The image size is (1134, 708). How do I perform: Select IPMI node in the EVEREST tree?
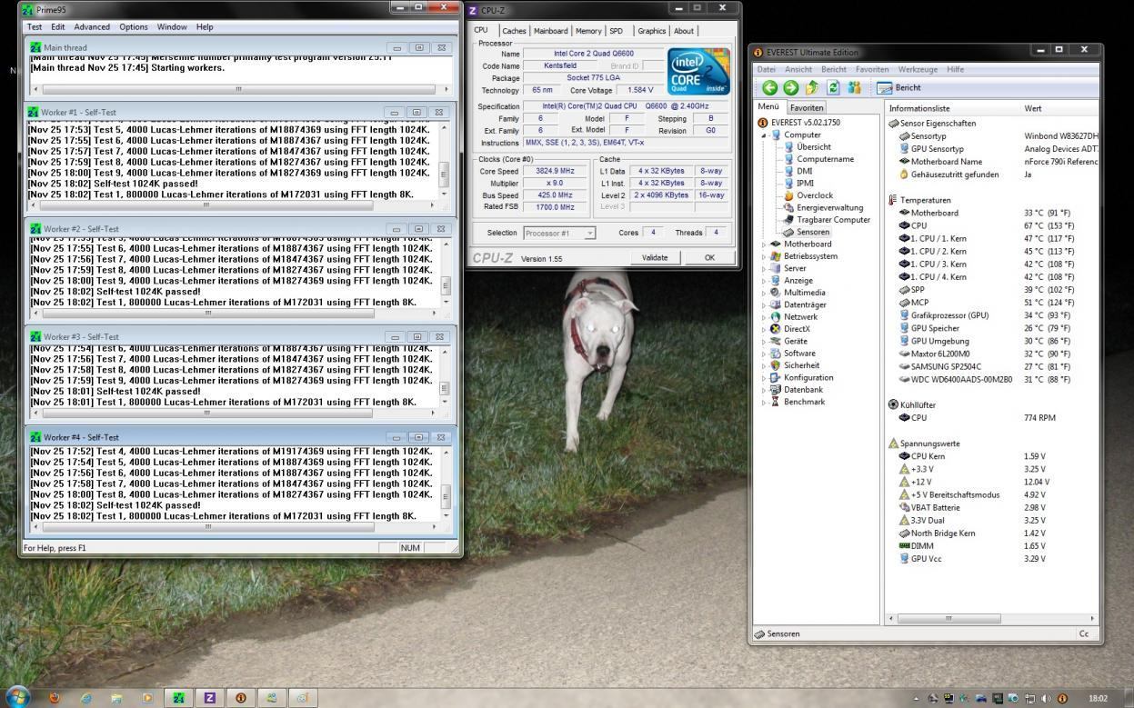click(805, 183)
